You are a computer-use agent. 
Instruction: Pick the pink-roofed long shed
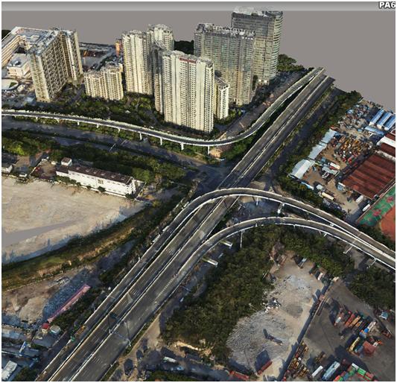click(x=69, y=303)
